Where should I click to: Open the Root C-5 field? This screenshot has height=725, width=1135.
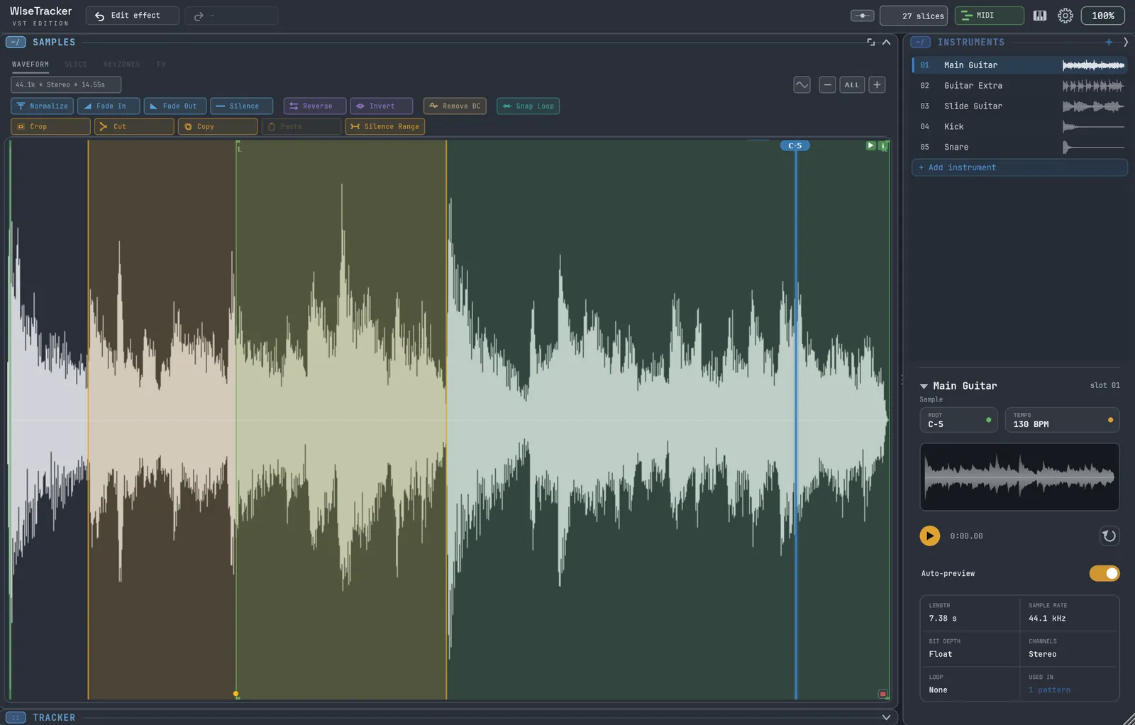pos(958,420)
